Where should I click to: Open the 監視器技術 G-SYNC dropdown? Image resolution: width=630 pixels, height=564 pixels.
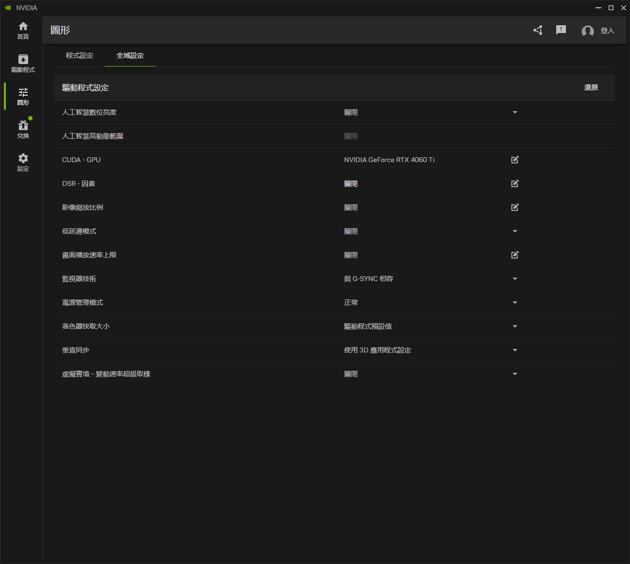(x=515, y=279)
